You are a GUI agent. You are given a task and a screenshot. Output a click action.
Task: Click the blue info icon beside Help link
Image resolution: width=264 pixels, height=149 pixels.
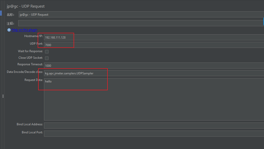[9, 30]
